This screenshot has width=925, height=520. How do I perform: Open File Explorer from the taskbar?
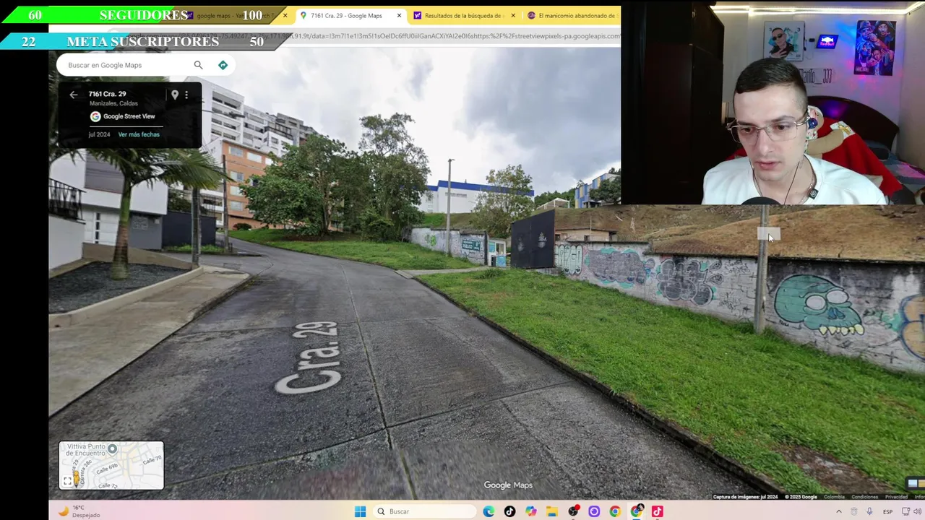click(551, 511)
